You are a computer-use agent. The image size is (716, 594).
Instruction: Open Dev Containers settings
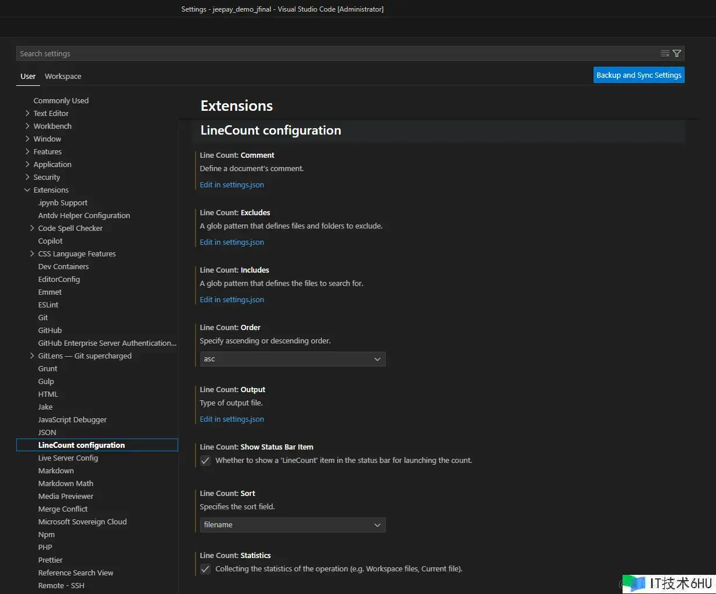pos(63,266)
